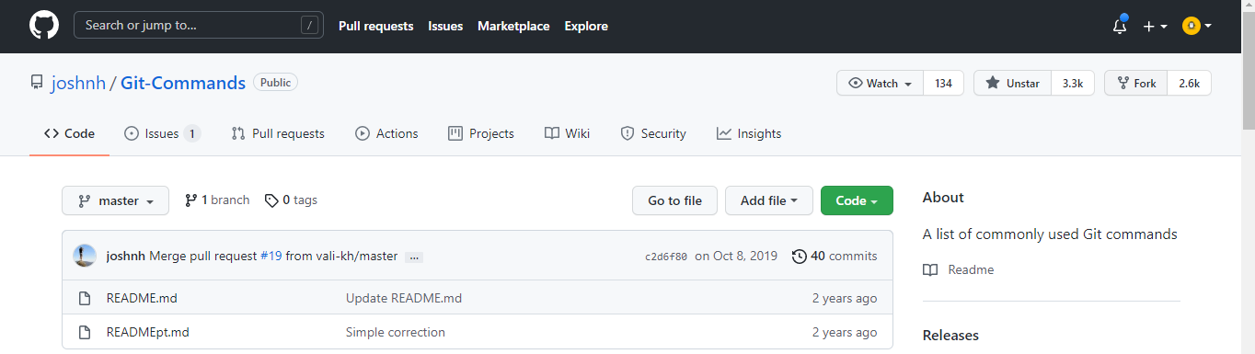The height and width of the screenshot is (354, 1255).
Task: Click the Merge pull request commit text
Action: coord(202,256)
